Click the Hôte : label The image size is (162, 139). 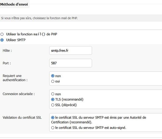(x=7, y=51)
